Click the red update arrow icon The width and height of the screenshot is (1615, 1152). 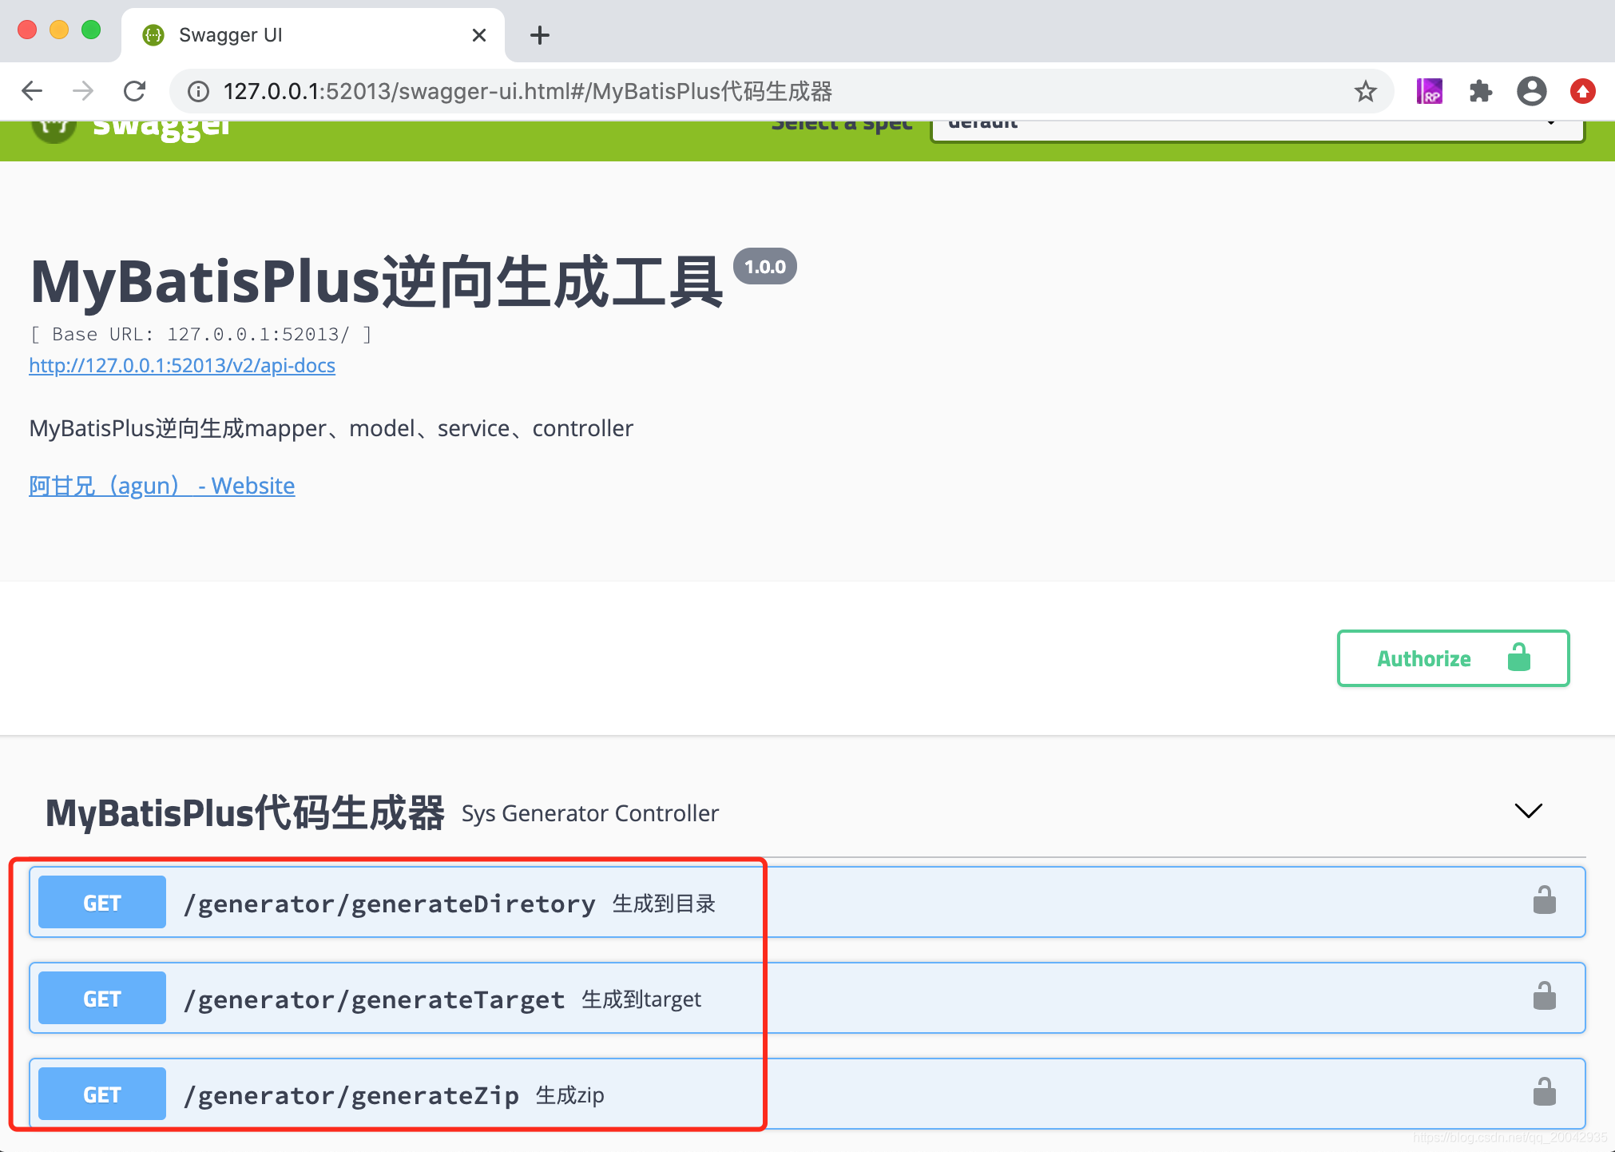[1582, 91]
